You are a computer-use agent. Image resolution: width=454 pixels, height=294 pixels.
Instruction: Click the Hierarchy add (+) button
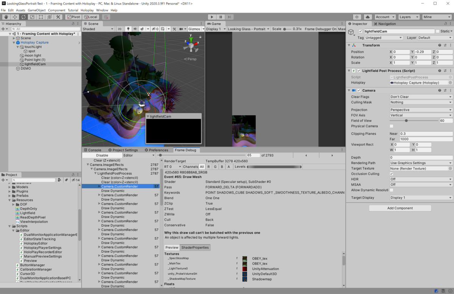tap(4, 29)
